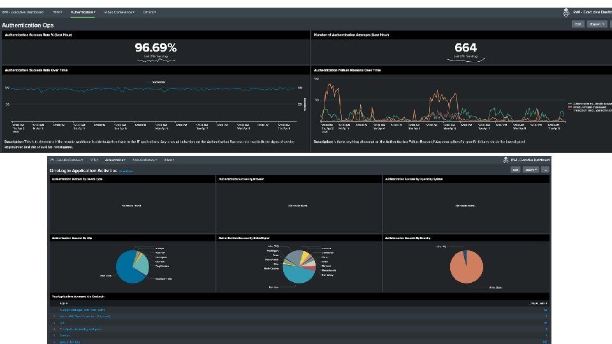612x344 pixels.
Task: Click the 96.69% success rate value
Action: [156, 48]
